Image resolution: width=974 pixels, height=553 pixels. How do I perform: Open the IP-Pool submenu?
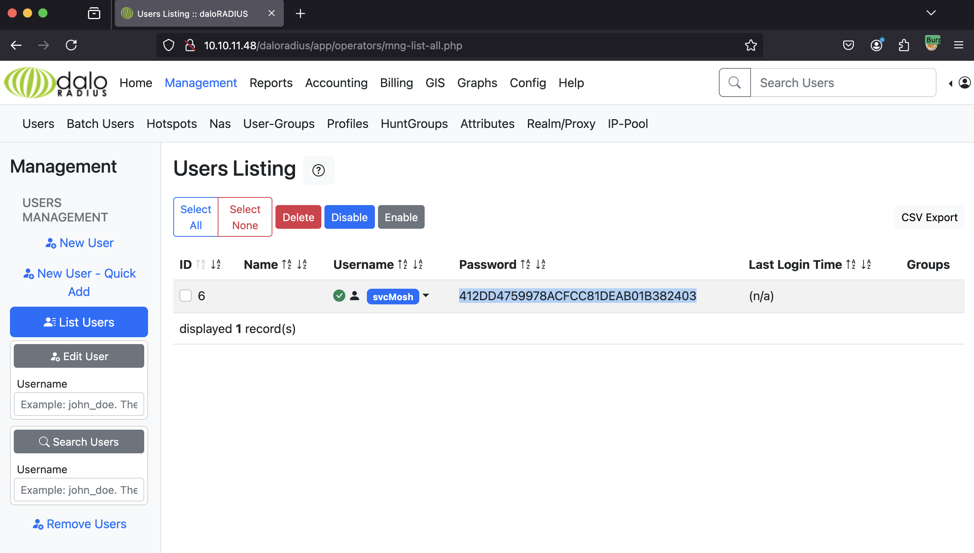click(x=628, y=124)
